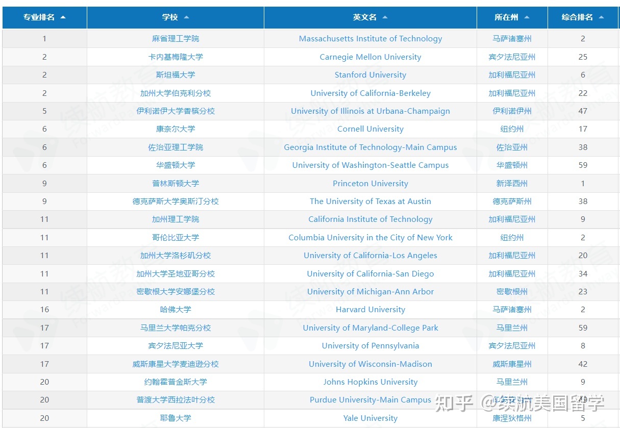Open California Institute of Technology link
The width and height of the screenshot is (620, 428).
370,219
